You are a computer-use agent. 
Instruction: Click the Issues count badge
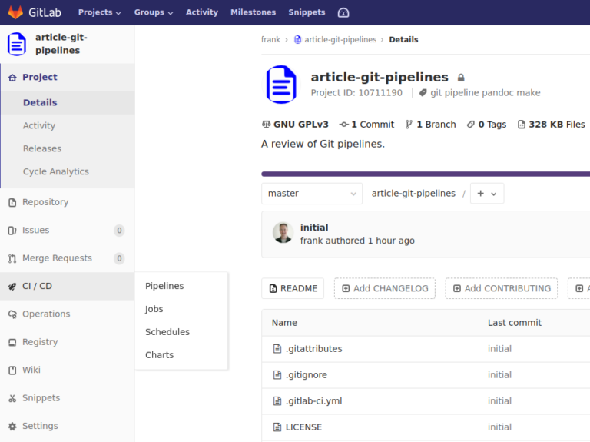click(x=119, y=231)
